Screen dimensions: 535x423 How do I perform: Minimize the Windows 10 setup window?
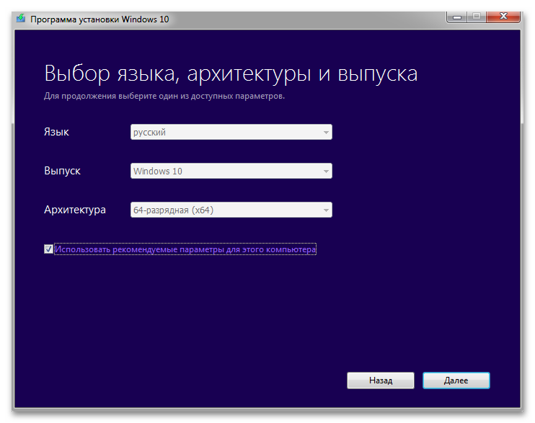(459, 16)
